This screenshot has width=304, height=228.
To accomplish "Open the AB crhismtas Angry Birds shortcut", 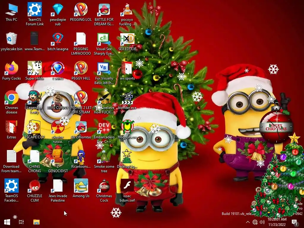I will click(81, 129).
